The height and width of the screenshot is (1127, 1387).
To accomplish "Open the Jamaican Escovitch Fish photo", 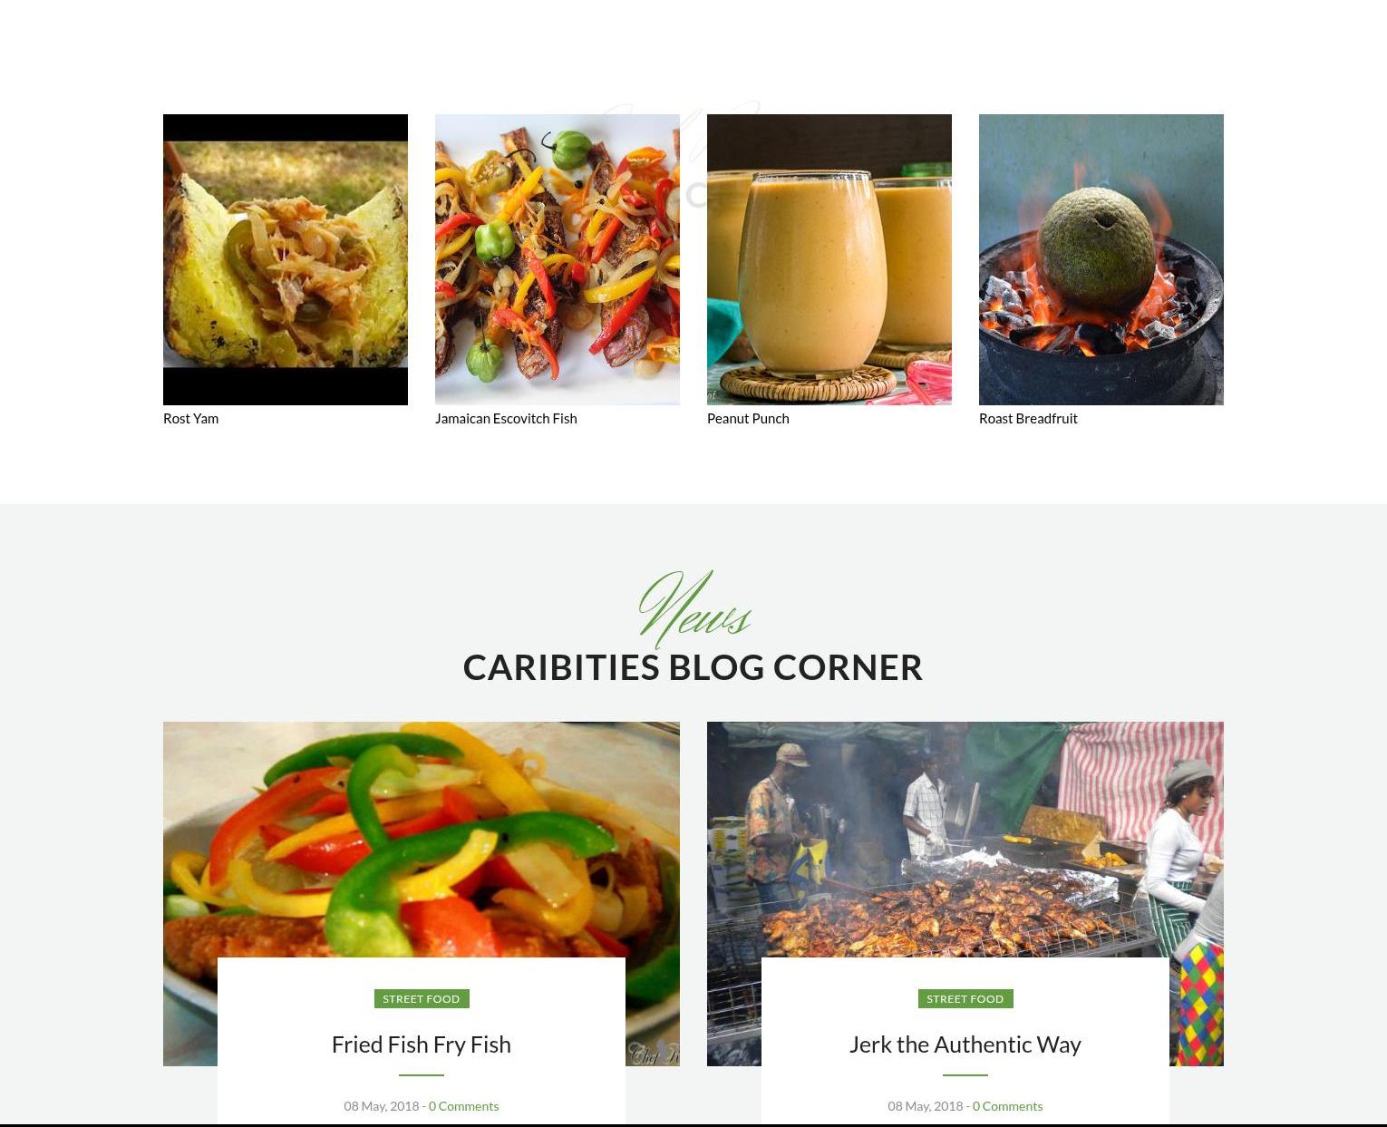I will pyautogui.click(x=558, y=259).
